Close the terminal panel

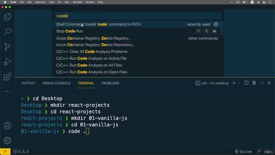269,83
